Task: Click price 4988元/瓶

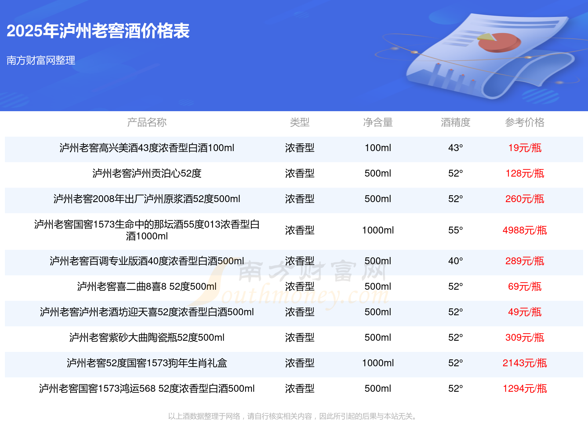Action: click(x=525, y=230)
